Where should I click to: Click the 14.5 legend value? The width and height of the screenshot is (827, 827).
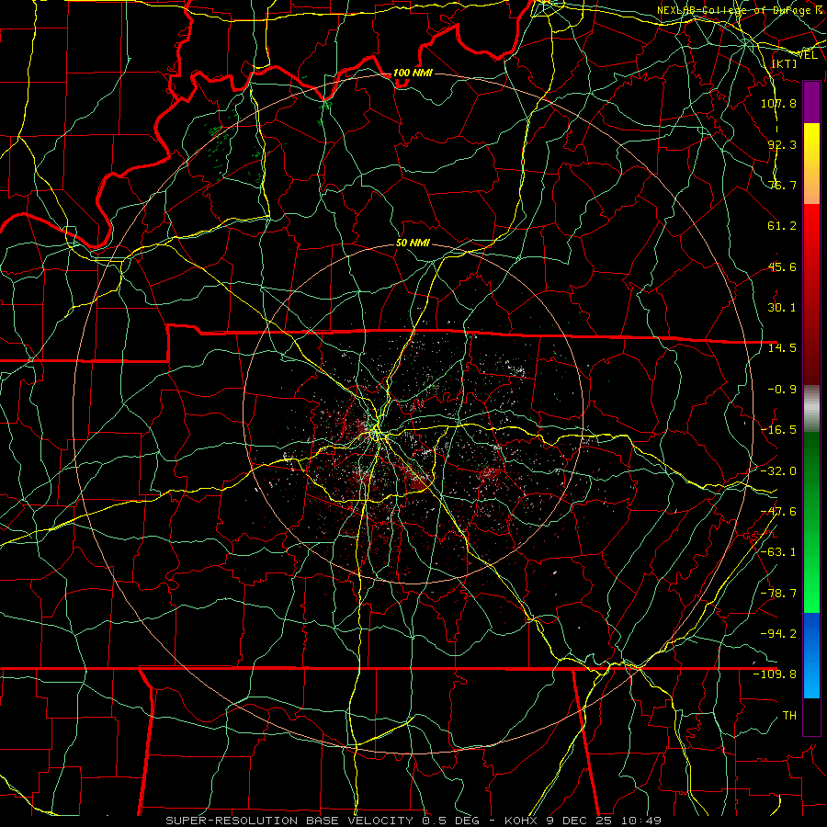point(782,348)
